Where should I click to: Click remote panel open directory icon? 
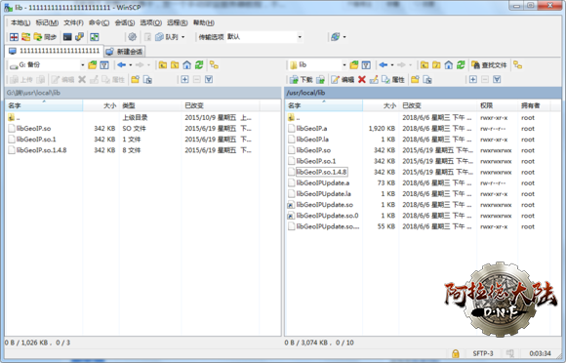[x=354, y=65]
